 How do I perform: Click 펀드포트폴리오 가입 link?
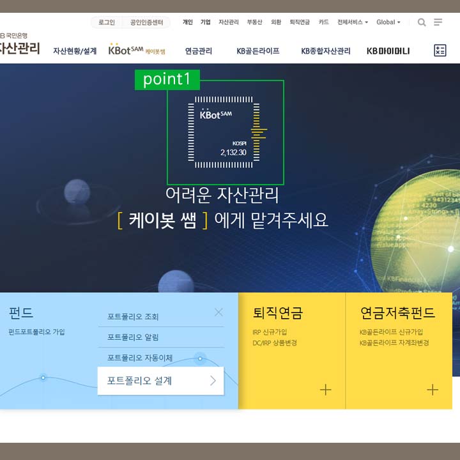click(x=36, y=332)
